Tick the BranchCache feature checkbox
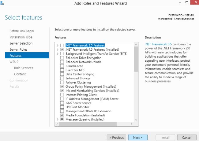Image resolution: width=199 pixels, height=141 pixels. (x=62, y=66)
